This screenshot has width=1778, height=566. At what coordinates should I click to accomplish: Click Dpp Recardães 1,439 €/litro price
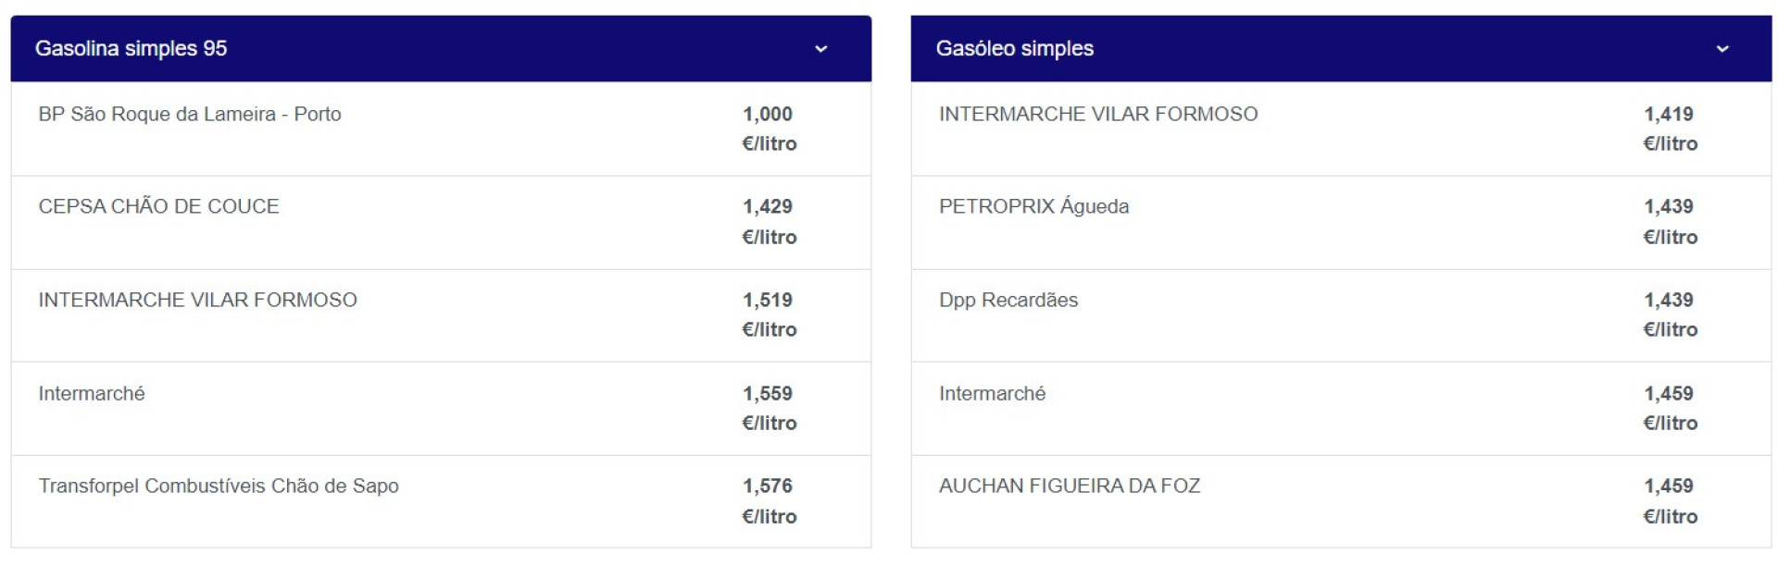tap(1670, 314)
